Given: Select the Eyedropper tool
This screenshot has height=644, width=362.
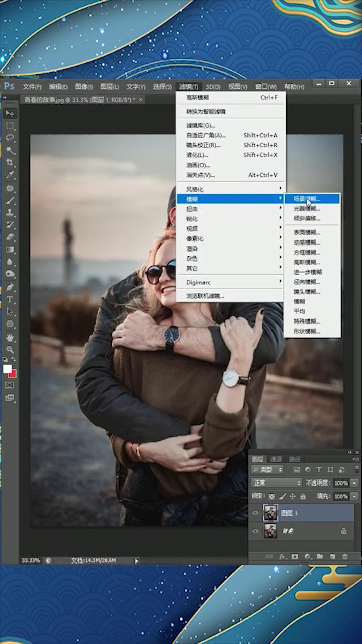Looking at the screenshot, I should point(10,175).
